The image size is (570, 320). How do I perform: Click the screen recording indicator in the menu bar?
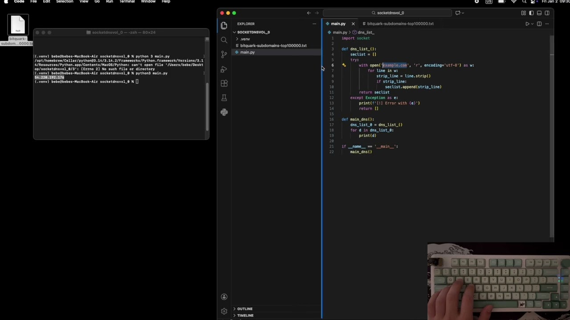(x=477, y=2)
